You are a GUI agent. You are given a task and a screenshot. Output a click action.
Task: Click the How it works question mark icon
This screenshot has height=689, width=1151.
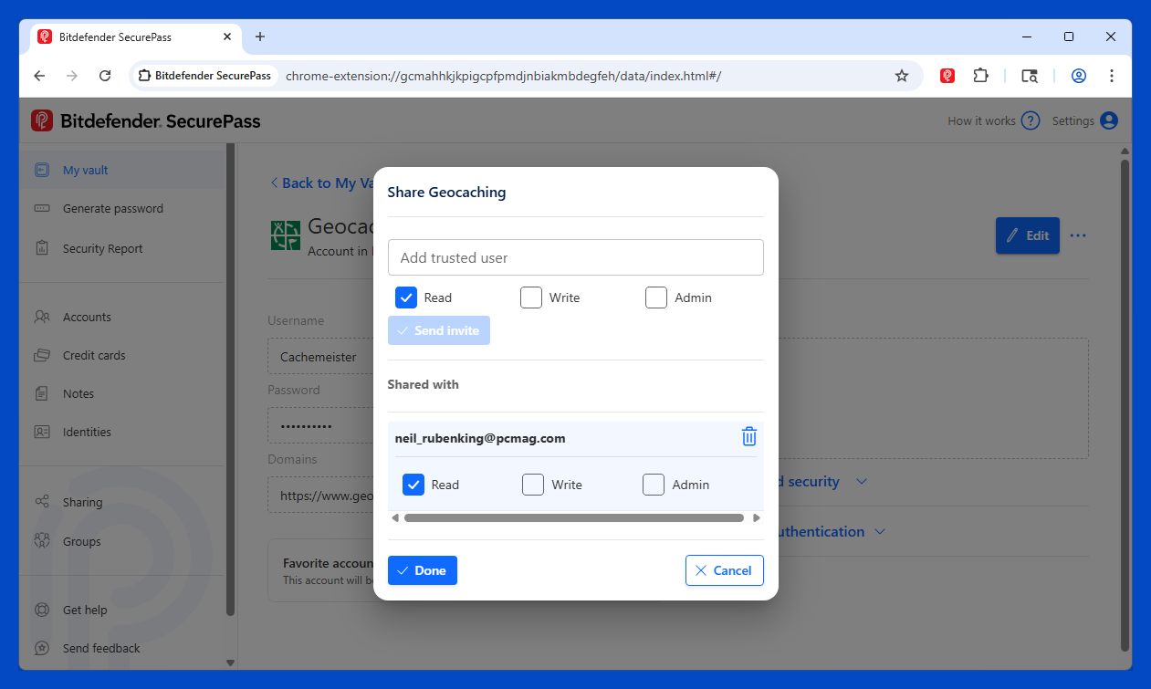(x=1031, y=120)
